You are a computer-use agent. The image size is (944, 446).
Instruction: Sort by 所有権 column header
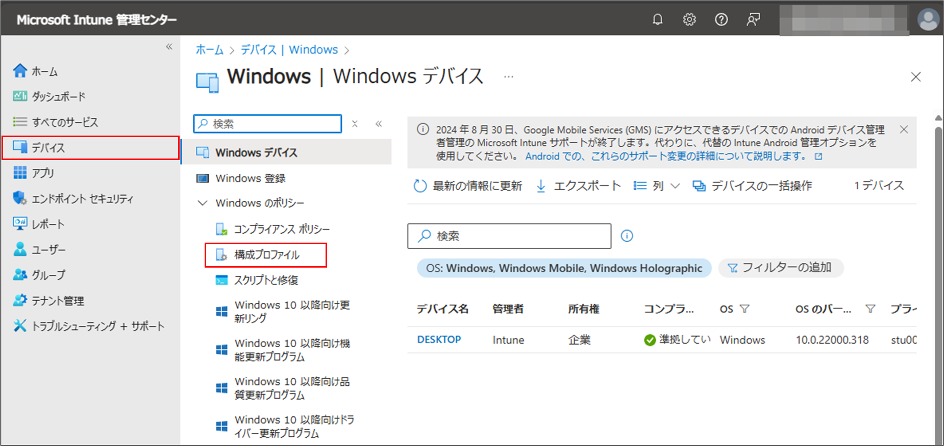[584, 309]
